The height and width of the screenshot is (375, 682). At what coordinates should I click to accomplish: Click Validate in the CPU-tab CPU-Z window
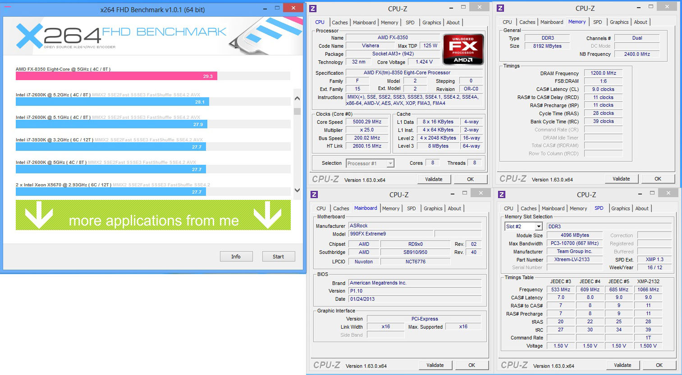tap(434, 179)
